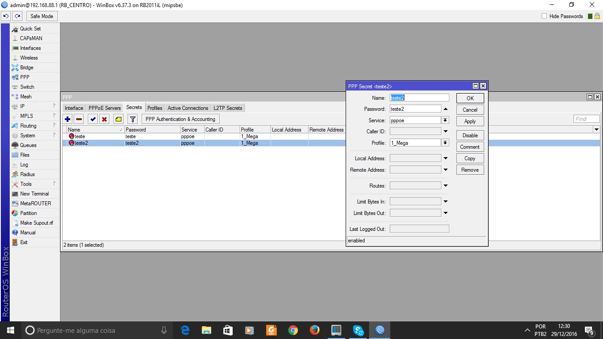
Task: Open the Profile dropdown in PPP Secret
Action: tap(445, 143)
